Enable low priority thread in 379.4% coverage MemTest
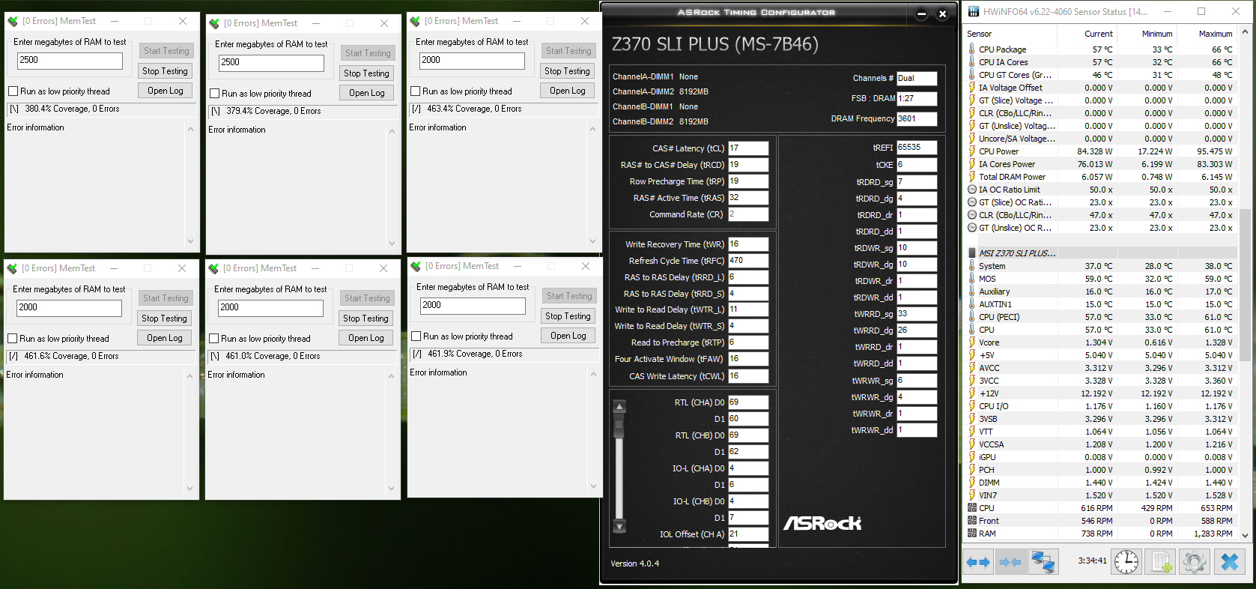1256x589 pixels. click(x=214, y=94)
